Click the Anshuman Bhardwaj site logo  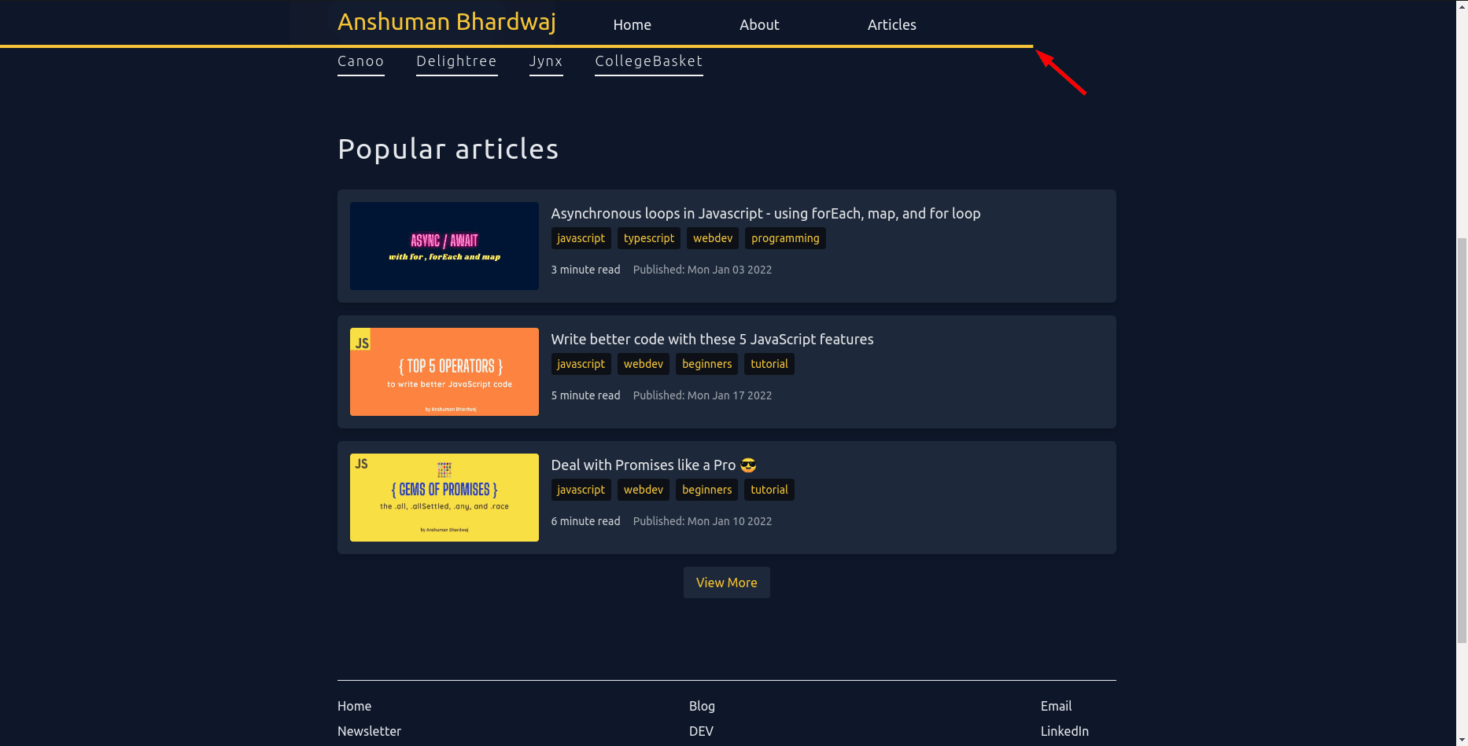pyautogui.click(x=446, y=21)
